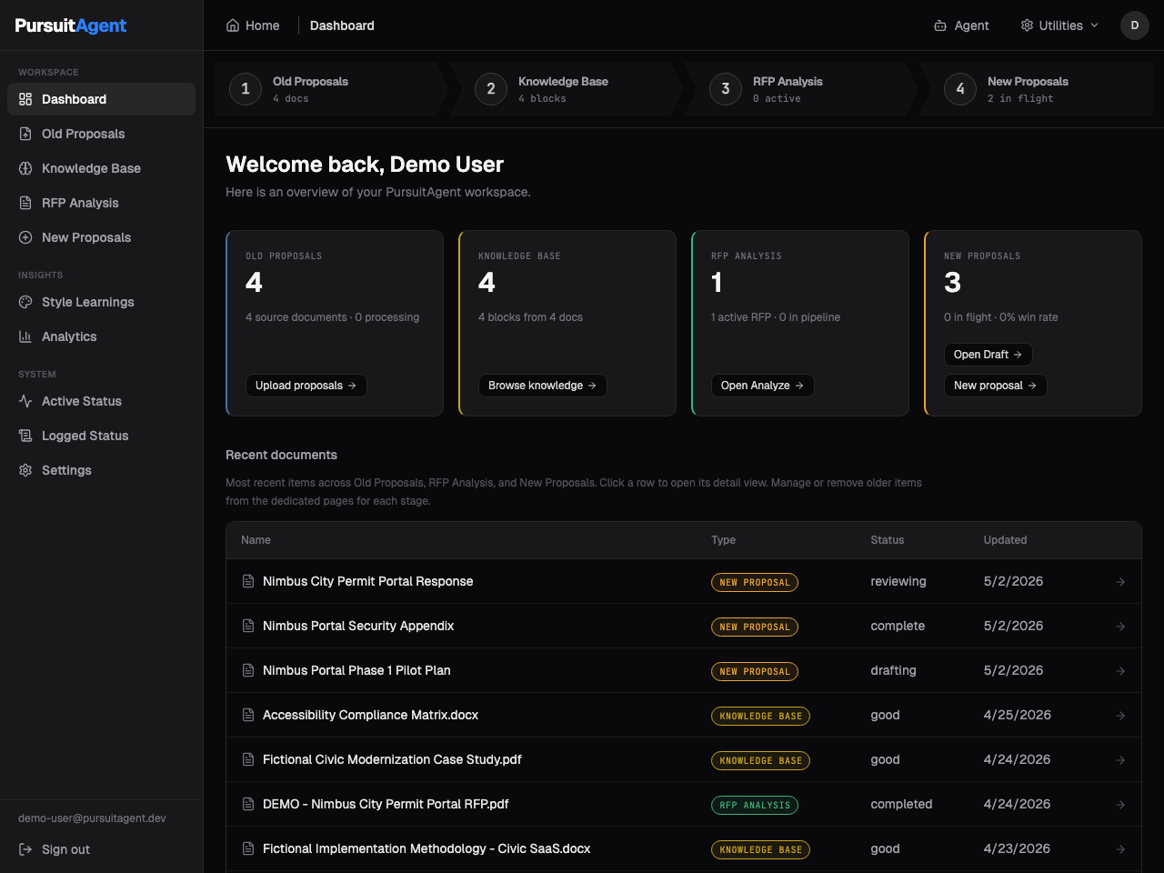Click the Agent button in top bar
This screenshot has width=1164, height=873.
pos(961,25)
